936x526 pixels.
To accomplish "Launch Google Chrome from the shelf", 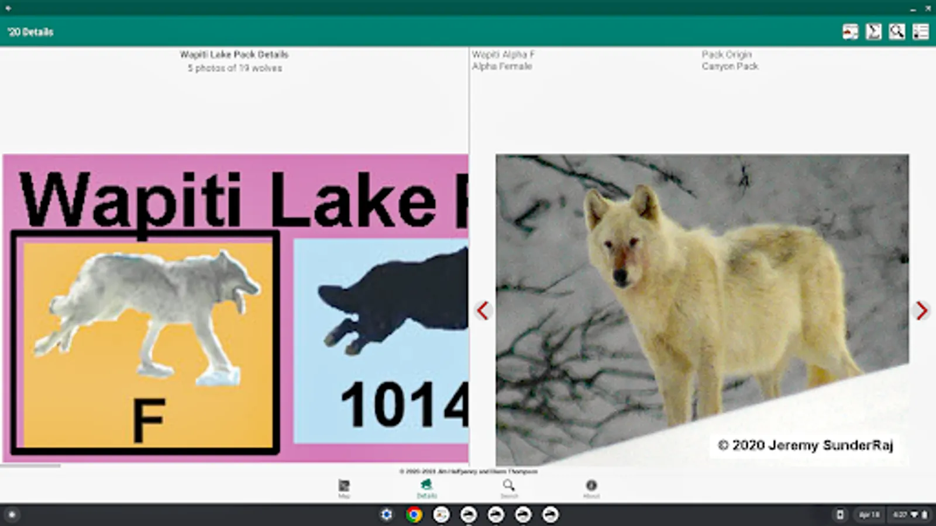I will pos(414,515).
